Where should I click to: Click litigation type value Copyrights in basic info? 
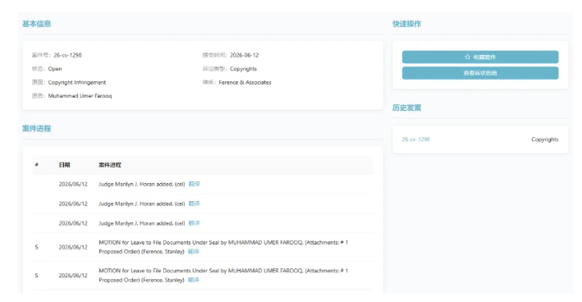(243, 69)
